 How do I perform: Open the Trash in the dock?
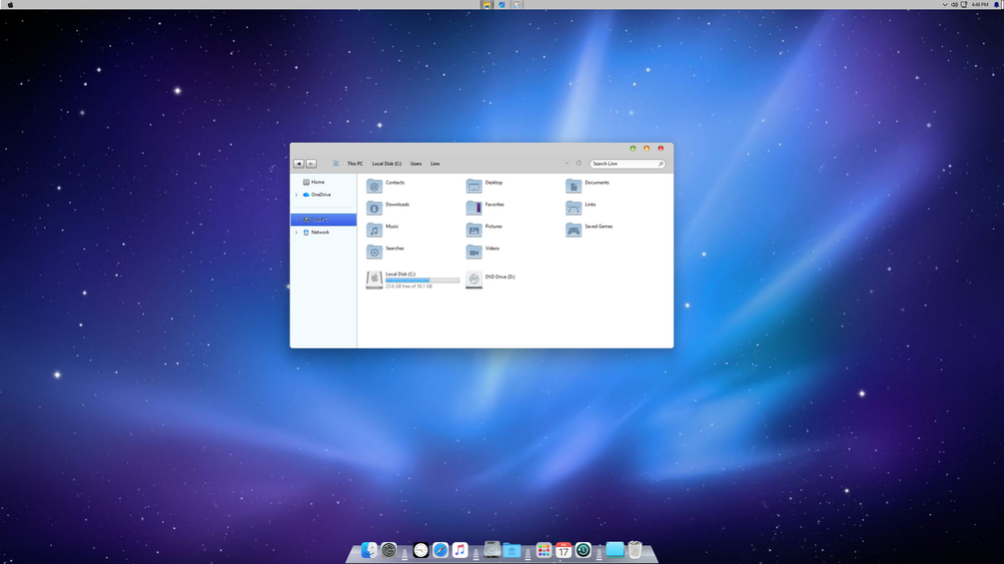634,549
